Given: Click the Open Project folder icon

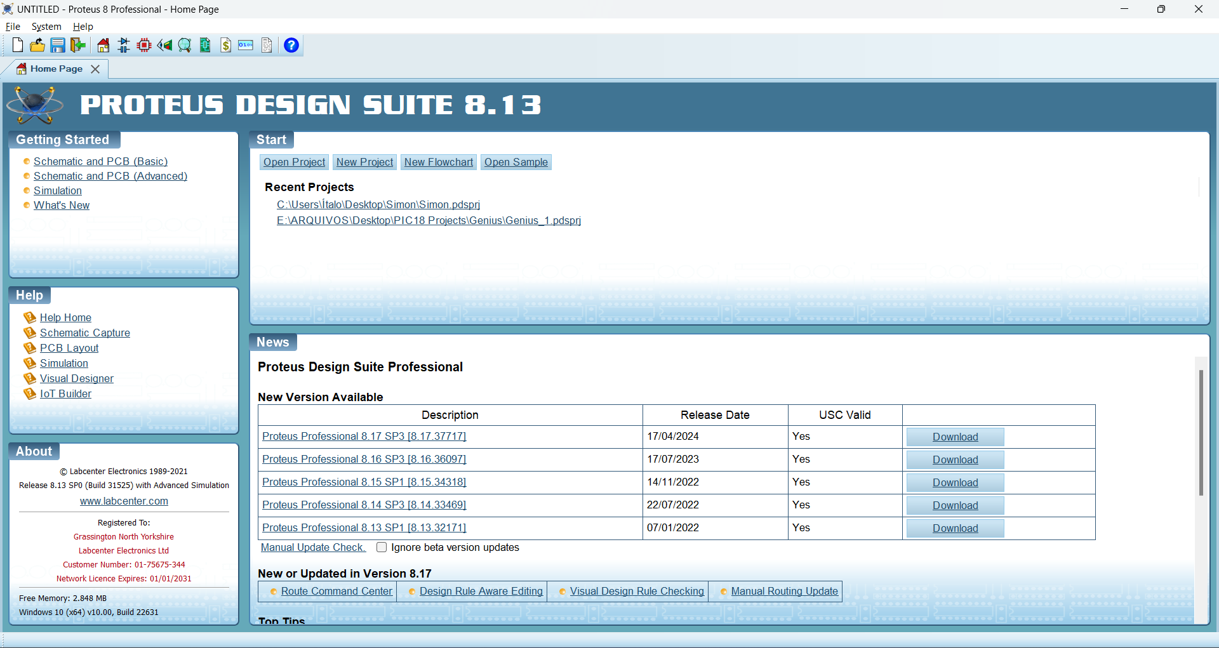Looking at the screenshot, I should click(37, 45).
